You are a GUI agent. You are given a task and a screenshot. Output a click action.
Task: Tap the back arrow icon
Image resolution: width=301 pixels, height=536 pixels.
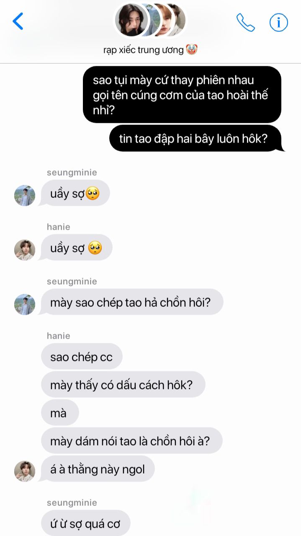click(x=18, y=21)
